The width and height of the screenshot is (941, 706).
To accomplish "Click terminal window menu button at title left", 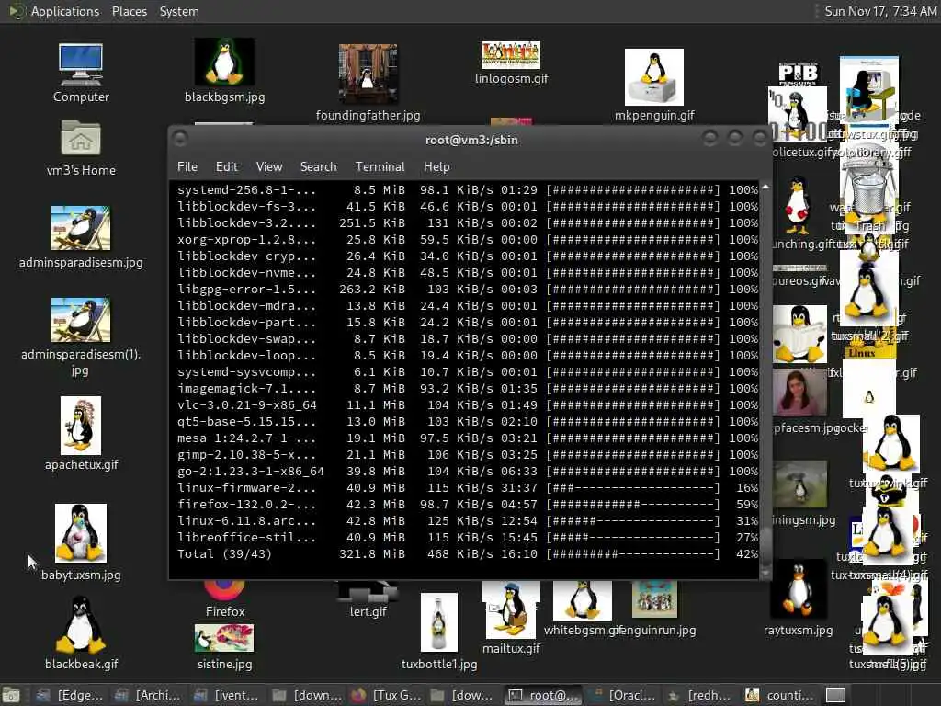I will point(179,139).
